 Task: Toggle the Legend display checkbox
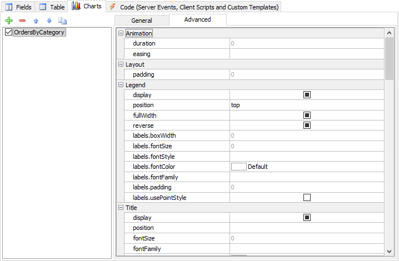tap(307, 95)
